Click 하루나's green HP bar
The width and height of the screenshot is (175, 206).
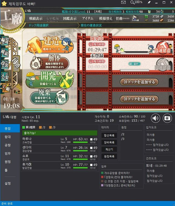[80, 142]
